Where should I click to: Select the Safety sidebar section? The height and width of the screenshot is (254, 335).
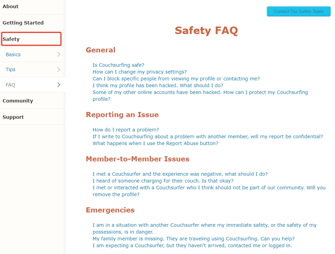click(11, 39)
